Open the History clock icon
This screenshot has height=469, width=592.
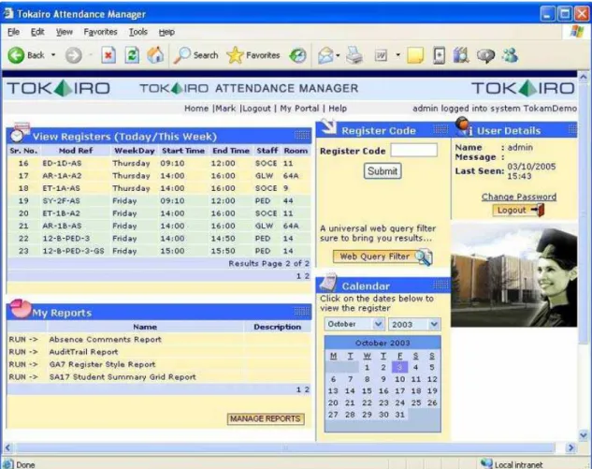(x=298, y=55)
